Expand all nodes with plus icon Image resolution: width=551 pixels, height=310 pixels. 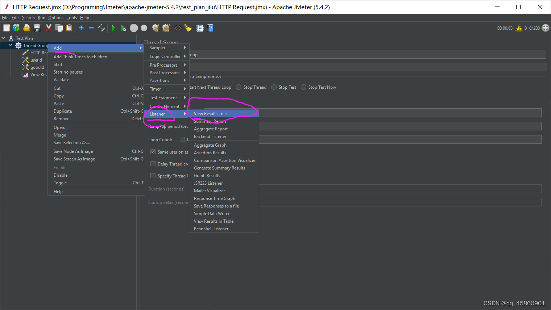point(81,28)
